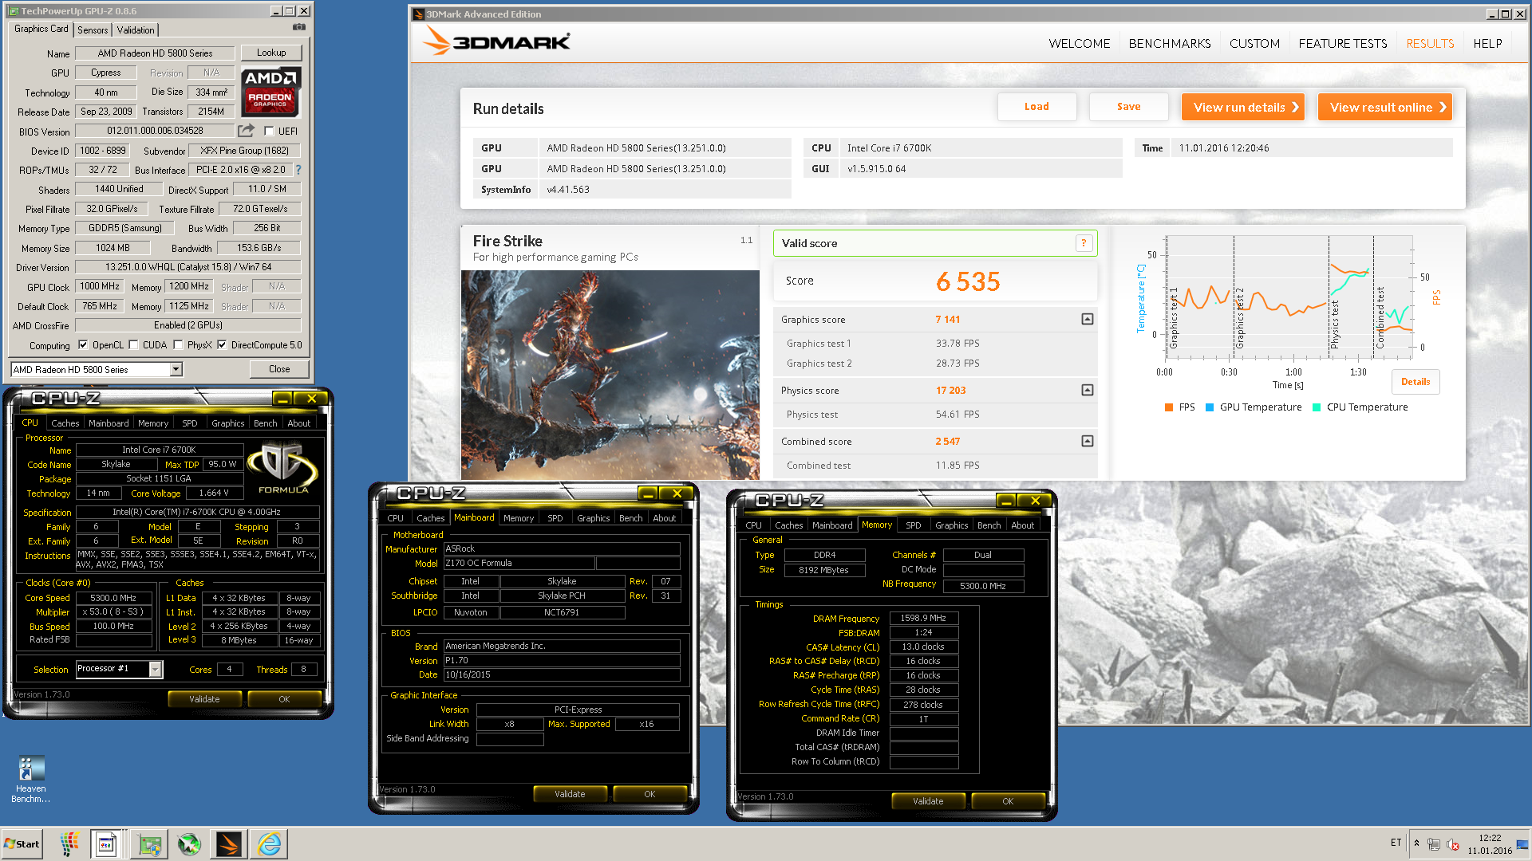The image size is (1532, 861).
Task: Click the temperature and FPS chart
Action: point(1289,297)
